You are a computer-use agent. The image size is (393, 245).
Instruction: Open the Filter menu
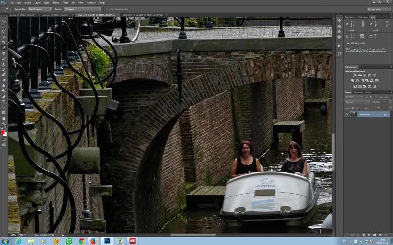[65, 3]
